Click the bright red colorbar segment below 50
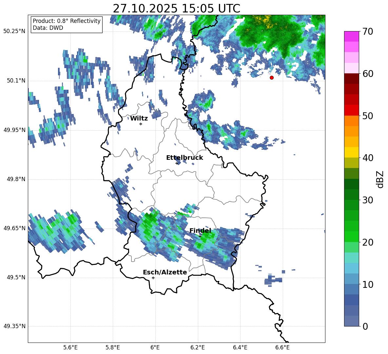 point(352,110)
